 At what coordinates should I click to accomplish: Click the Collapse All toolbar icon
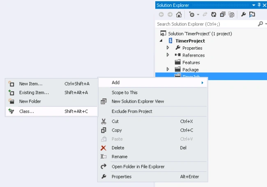click(223, 15)
